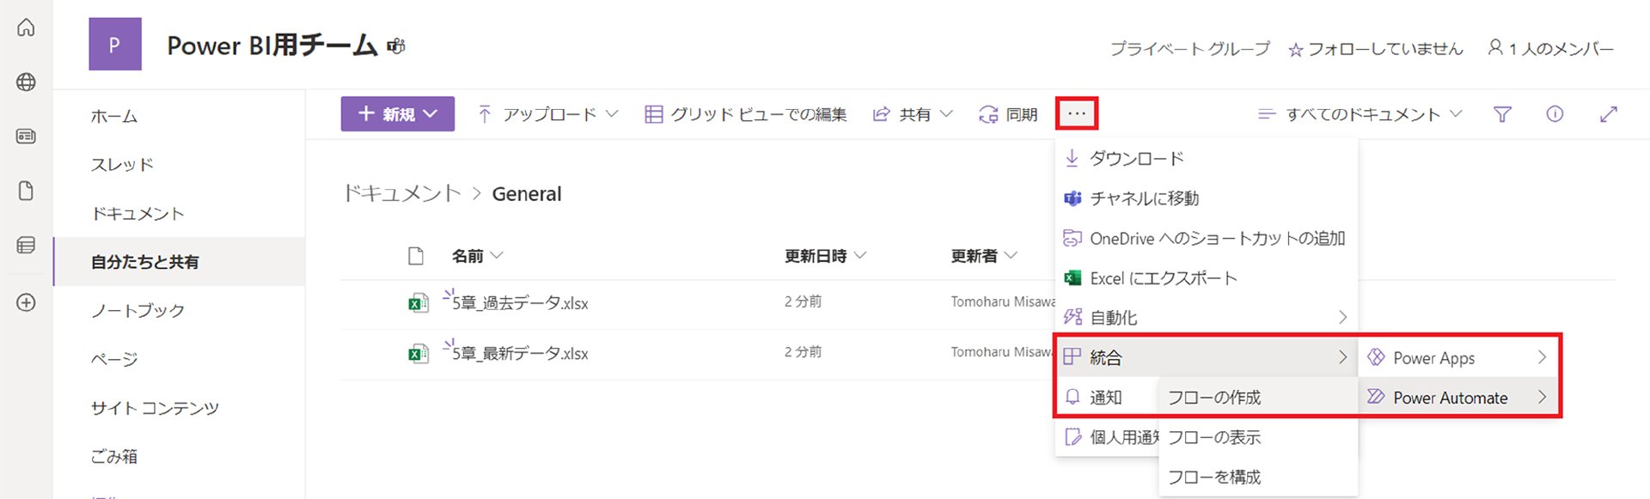Click the Power Apps diamond icon
Image resolution: width=1650 pixels, height=499 pixels.
tap(1376, 357)
